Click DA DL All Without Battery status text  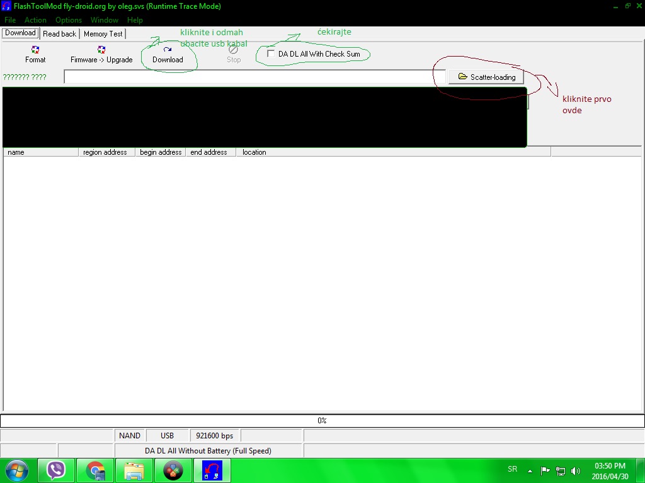point(208,450)
